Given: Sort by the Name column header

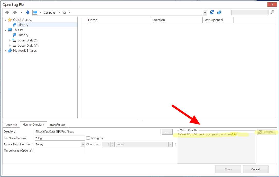Looking at the screenshot, I should click(119, 20).
